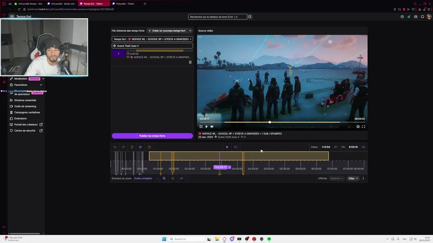433x243 pixels.
Task: Click the Windows taskbar Rechercher search box
Action: point(187,239)
